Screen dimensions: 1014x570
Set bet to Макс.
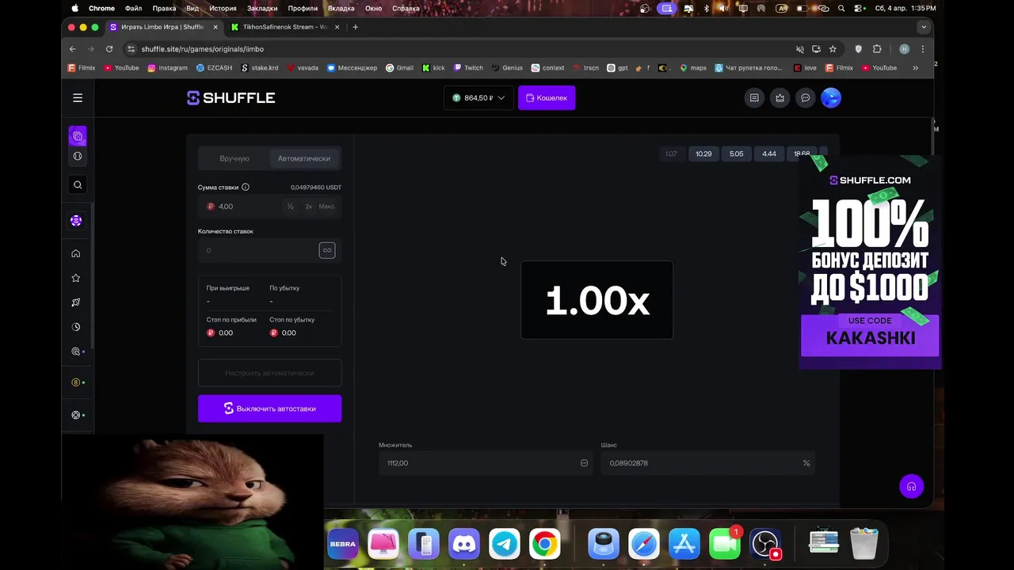coord(326,207)
